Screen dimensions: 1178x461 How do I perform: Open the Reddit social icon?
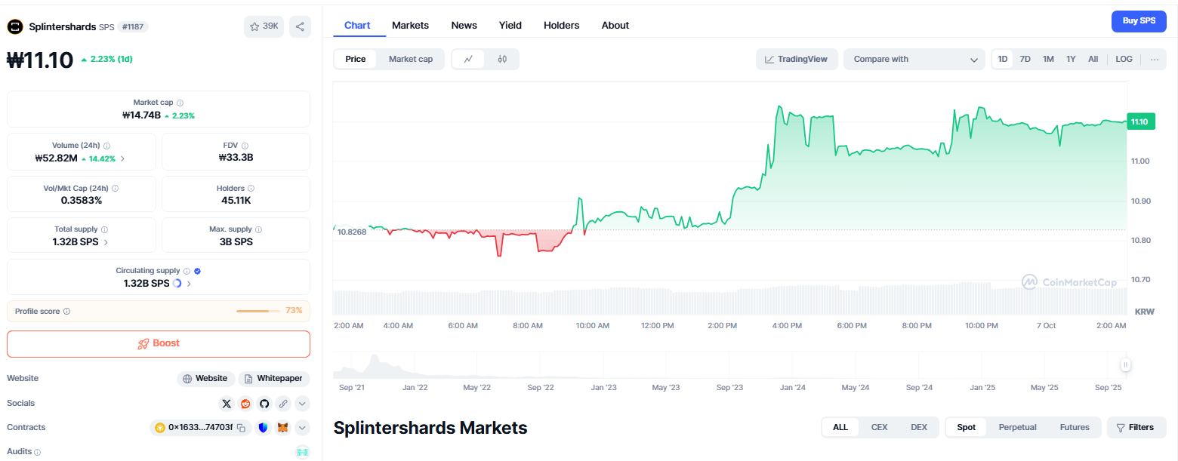click(x=245, y=403)
